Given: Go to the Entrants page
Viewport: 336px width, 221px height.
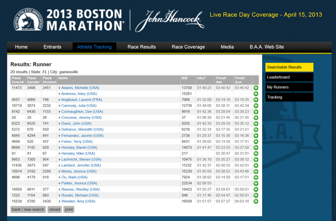Looking at the screenshot, I should (52, 47).
